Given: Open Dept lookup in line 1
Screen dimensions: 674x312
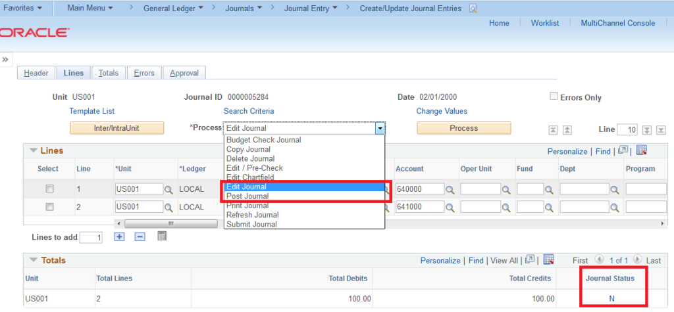Looking at the screenshot, I should click(x=615, y=190).
